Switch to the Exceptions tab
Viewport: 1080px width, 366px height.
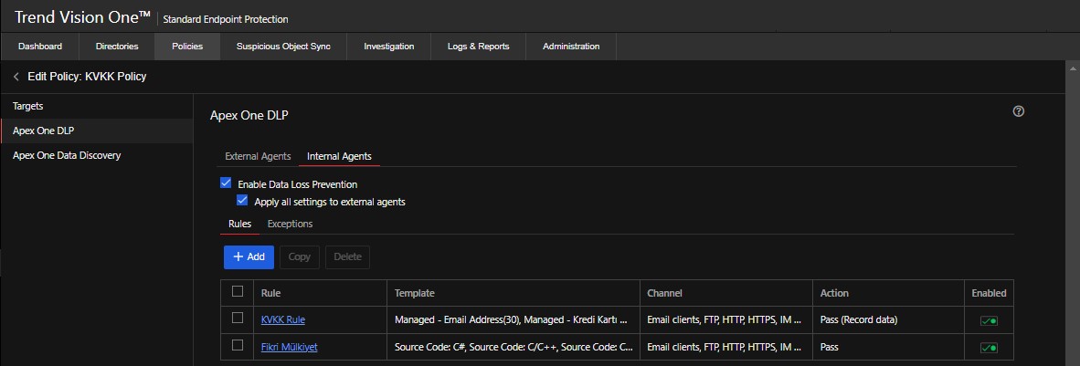(x=290, y=224)
